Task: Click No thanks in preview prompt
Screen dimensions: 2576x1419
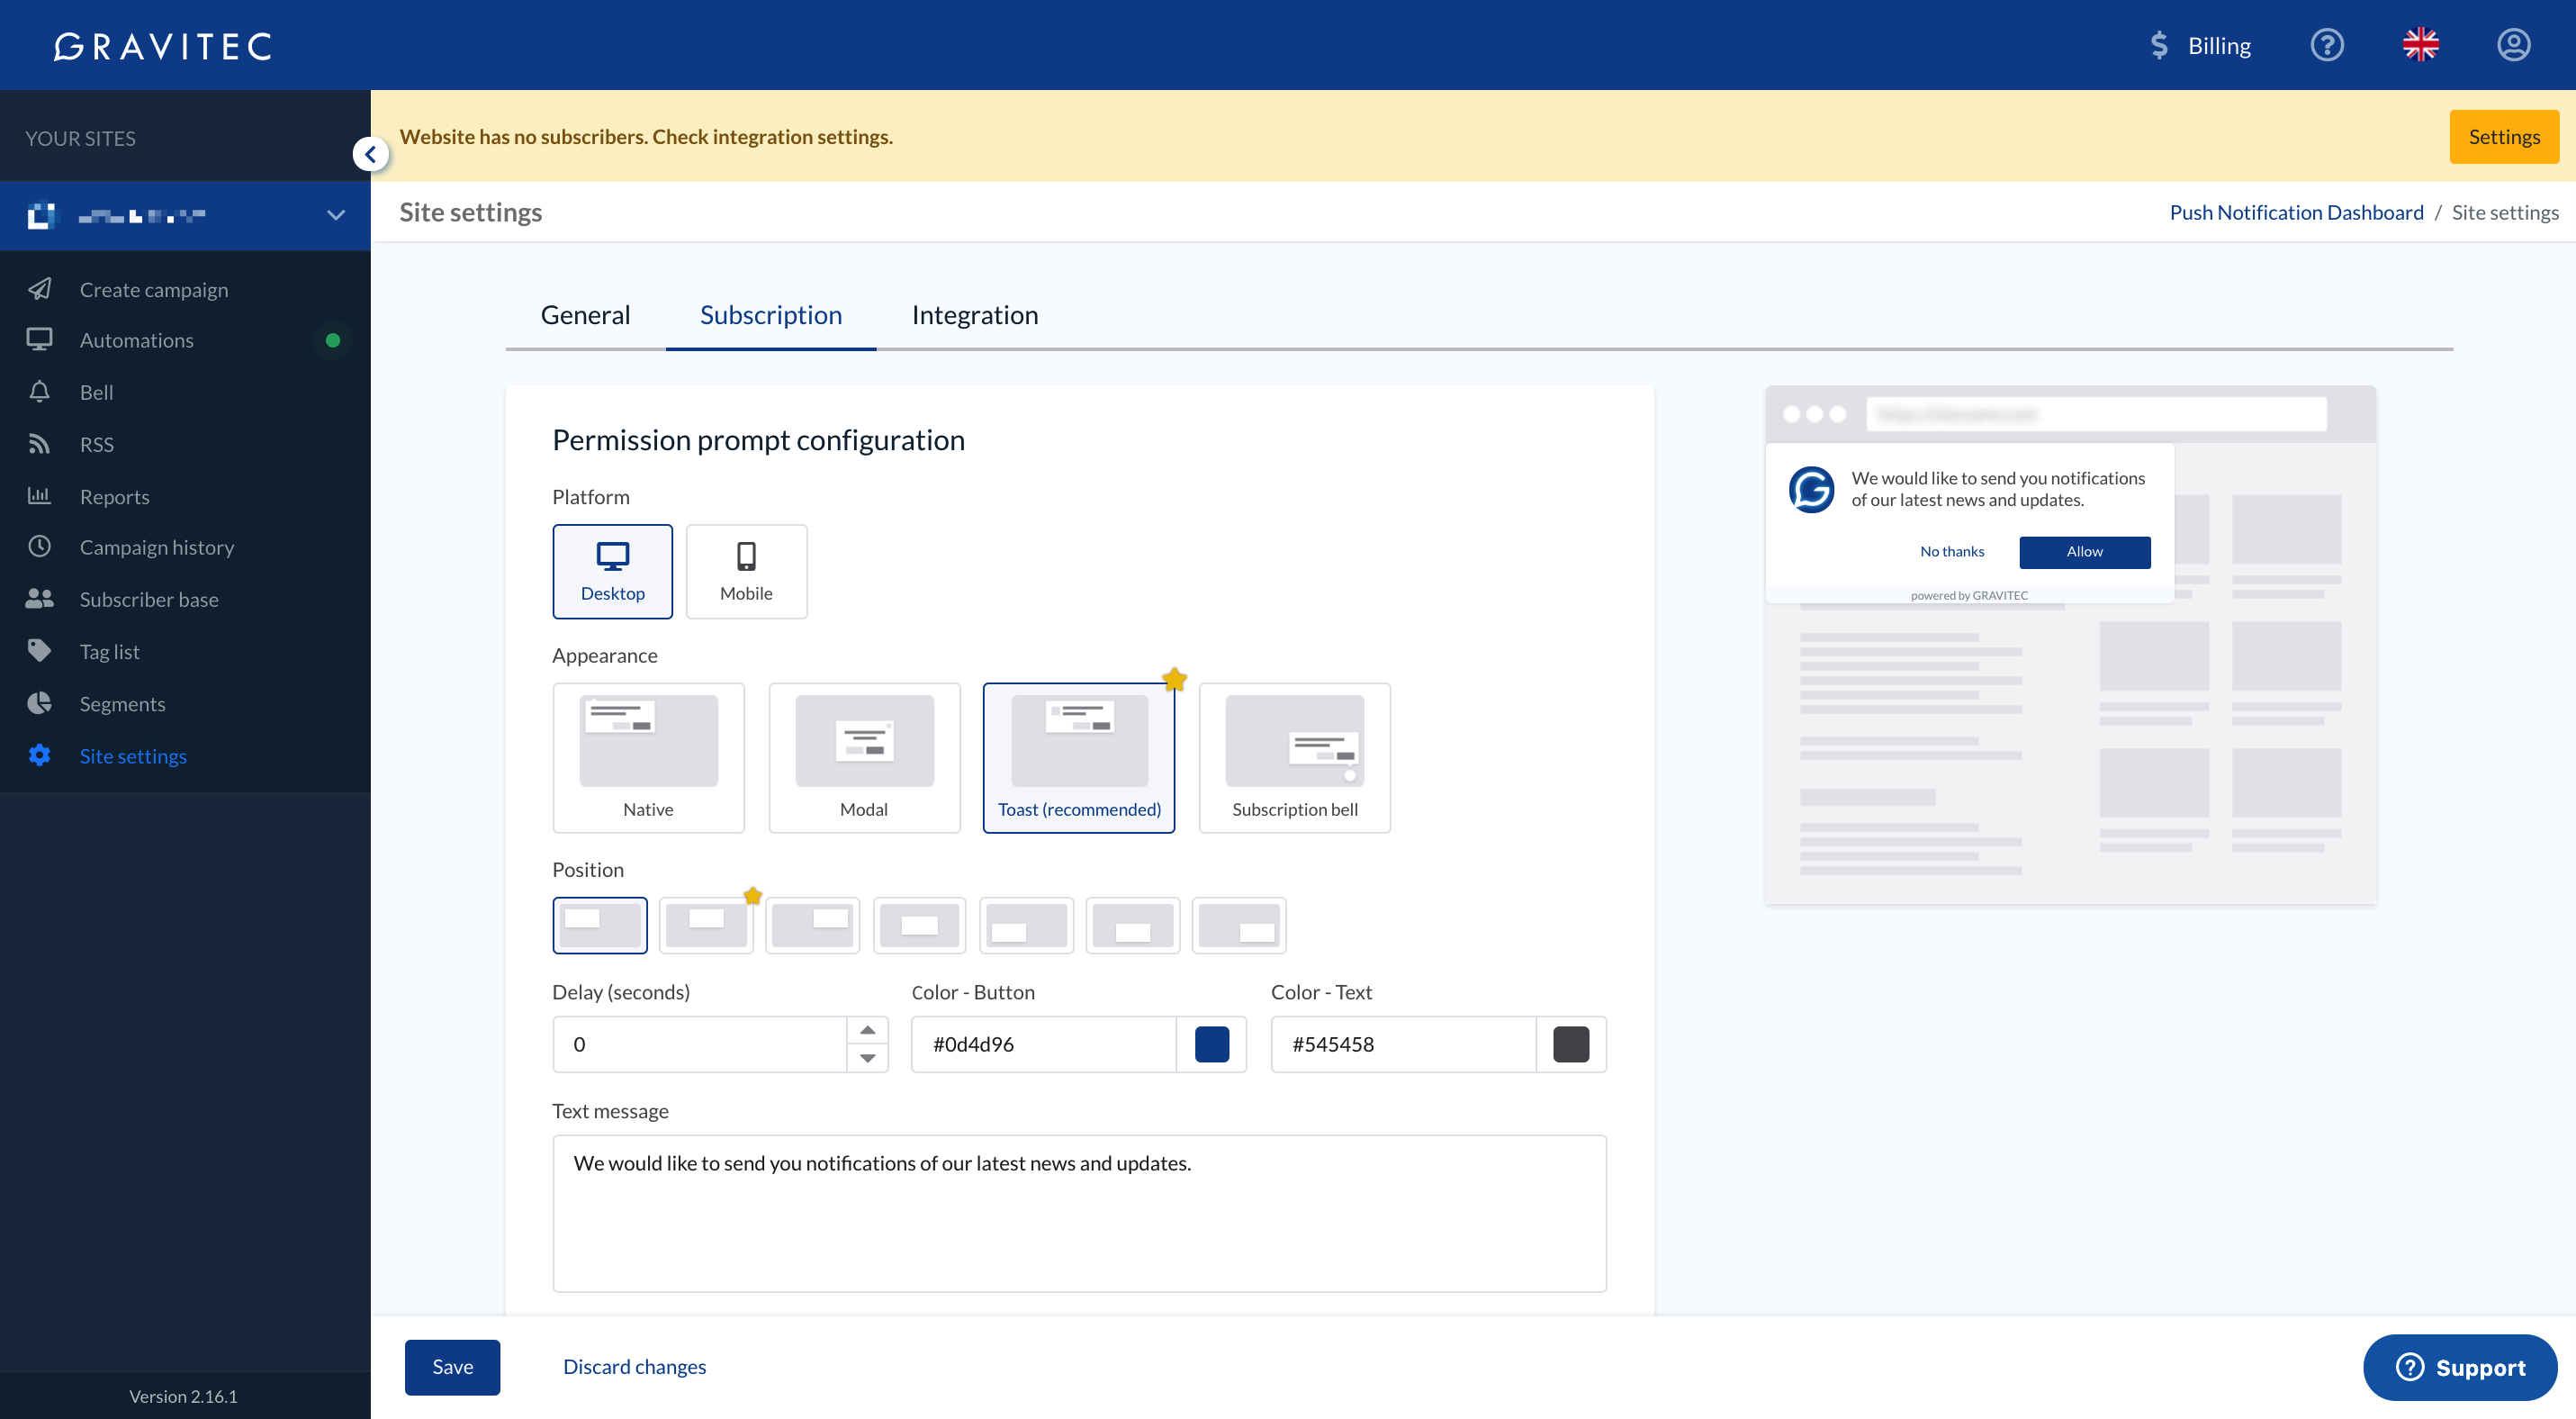Action: point(1952,552)
